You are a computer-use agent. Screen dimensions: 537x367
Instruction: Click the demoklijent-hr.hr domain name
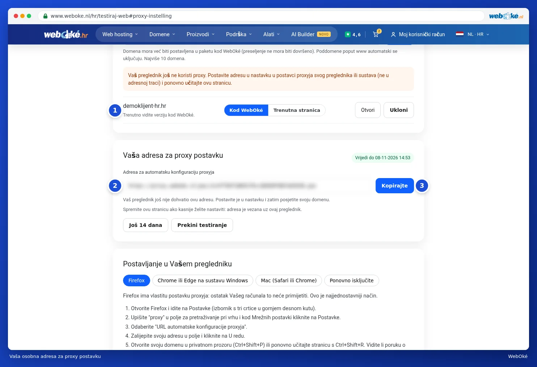[144, 106]
